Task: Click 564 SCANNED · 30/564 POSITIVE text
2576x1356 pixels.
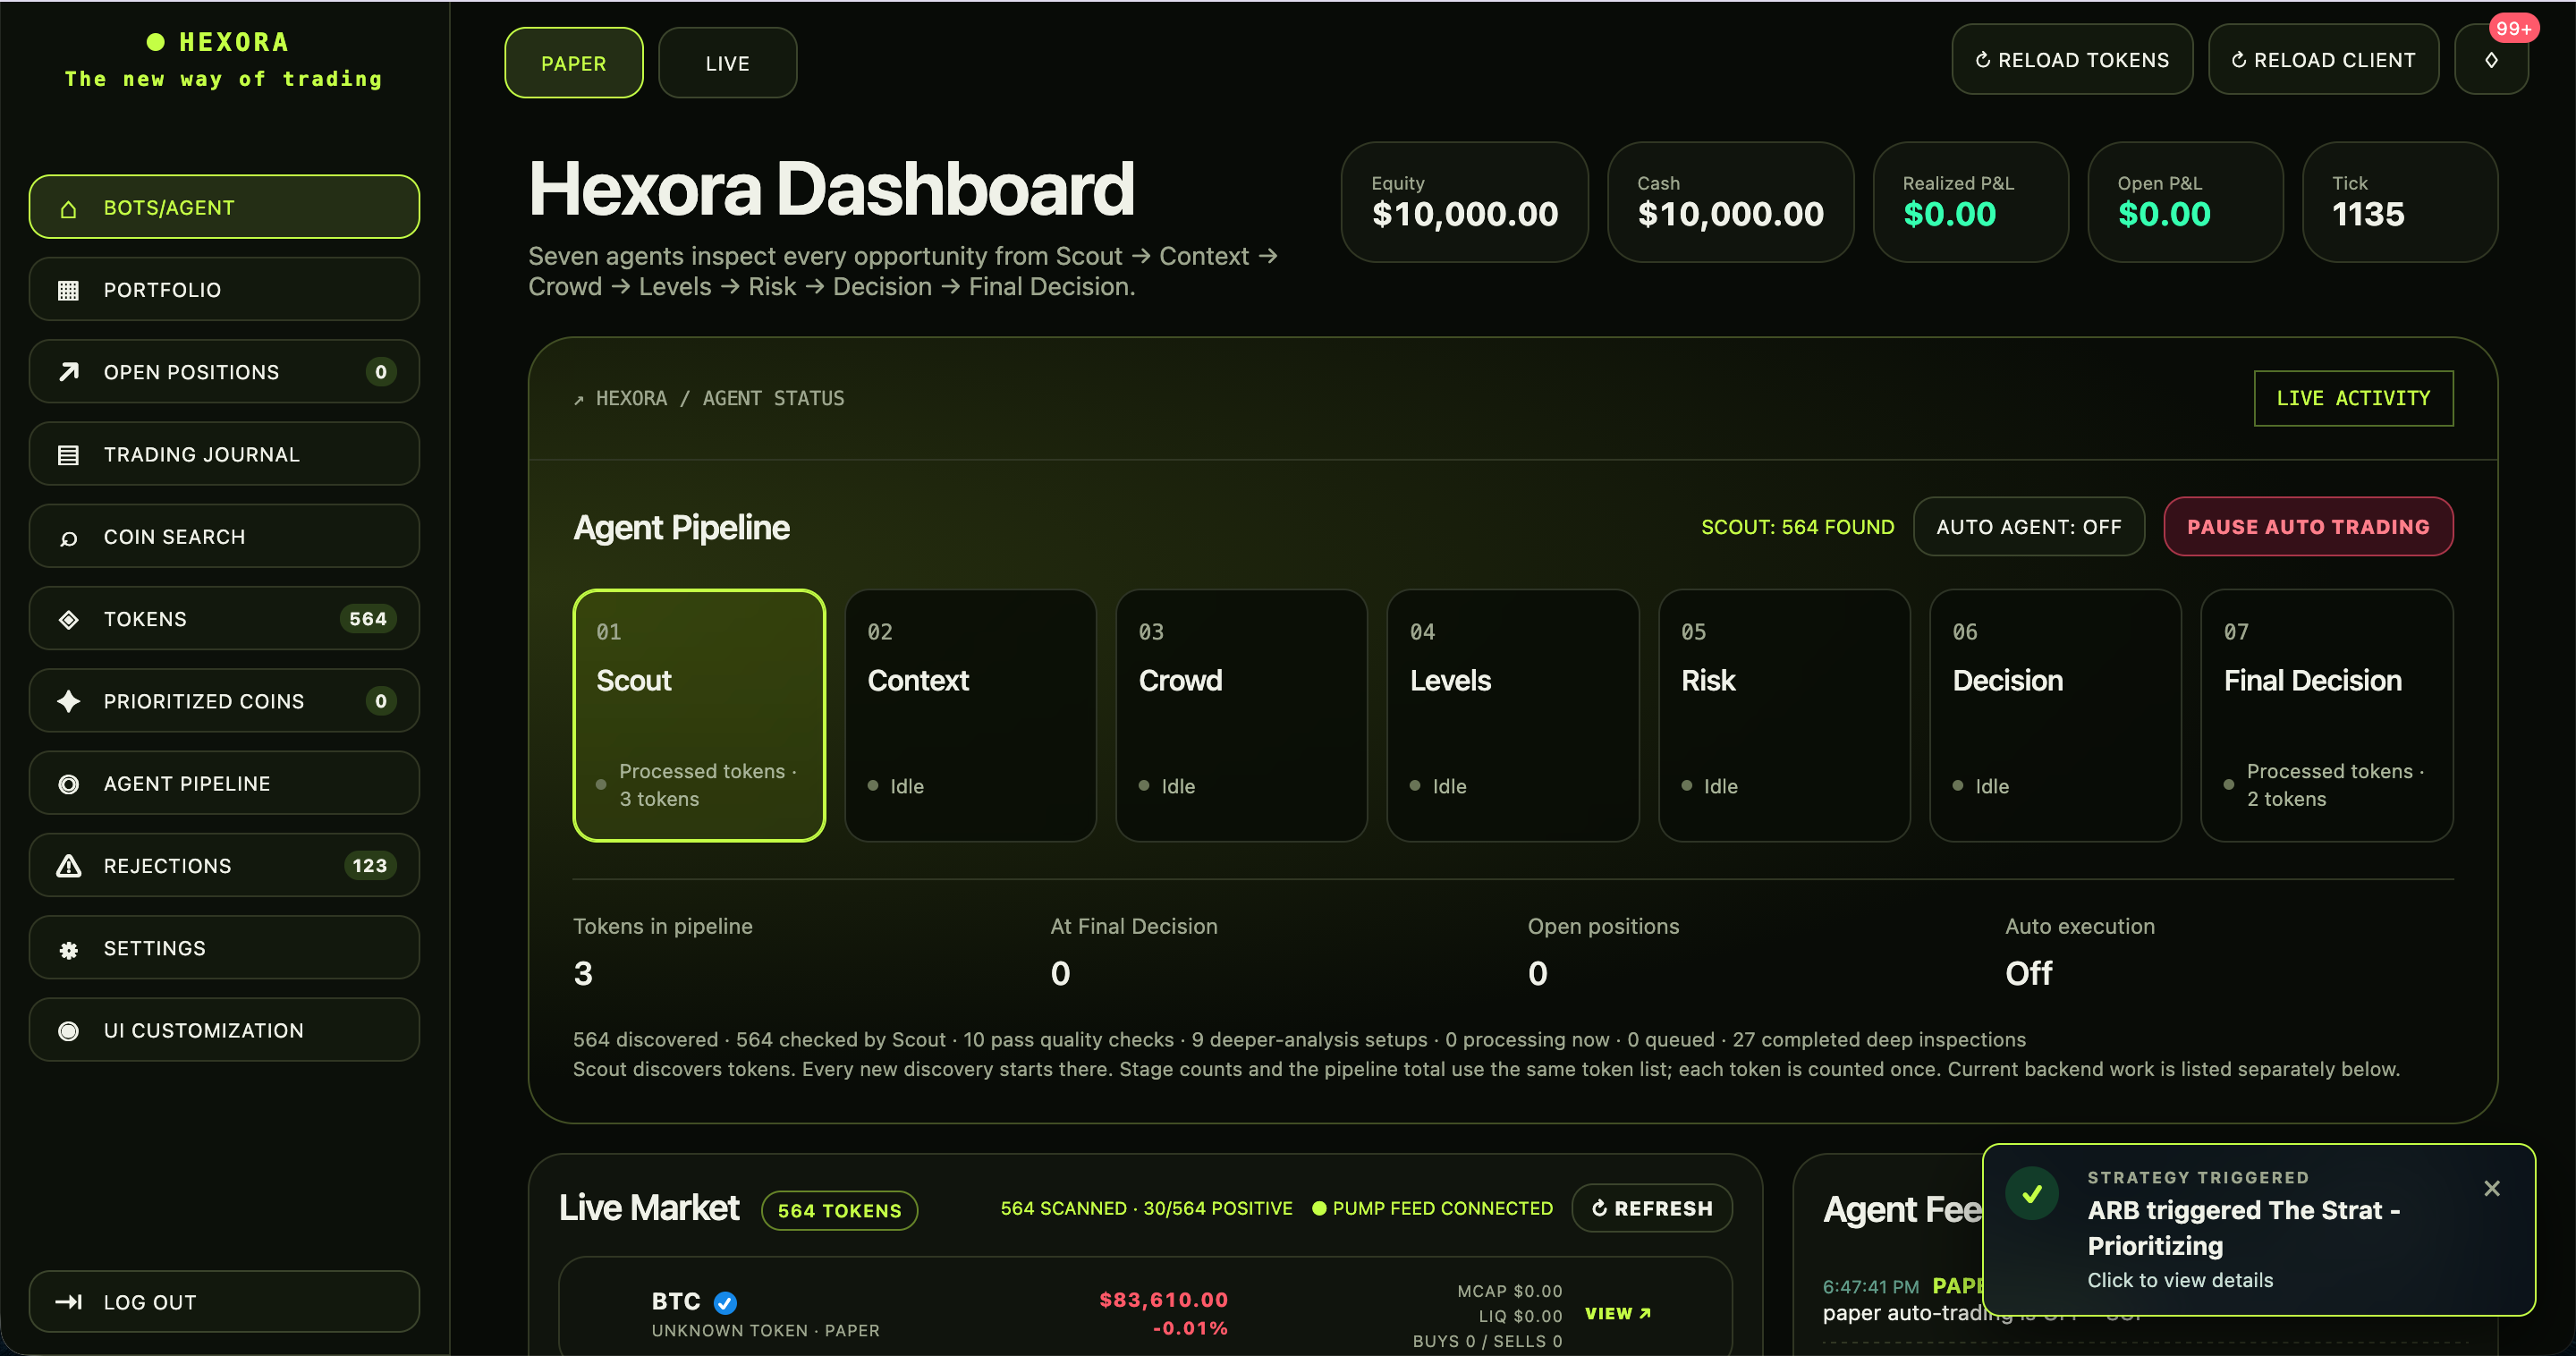Action: coord(1146,1208)
